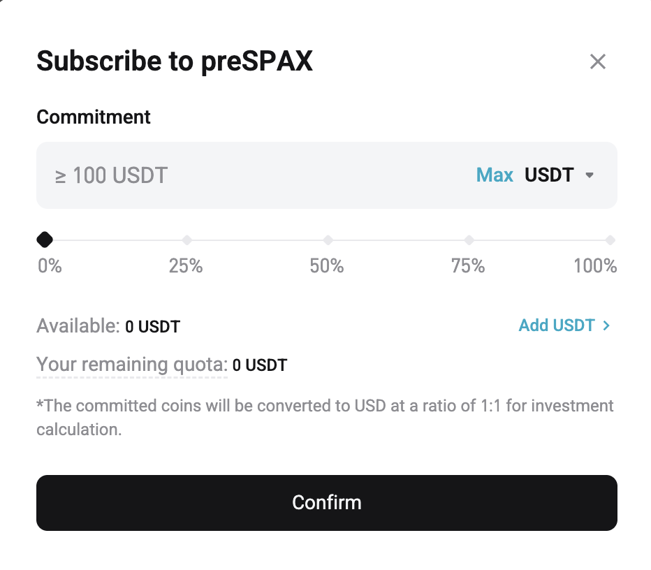
Task: Click the 100% percentage label
Action: [595, 266]
